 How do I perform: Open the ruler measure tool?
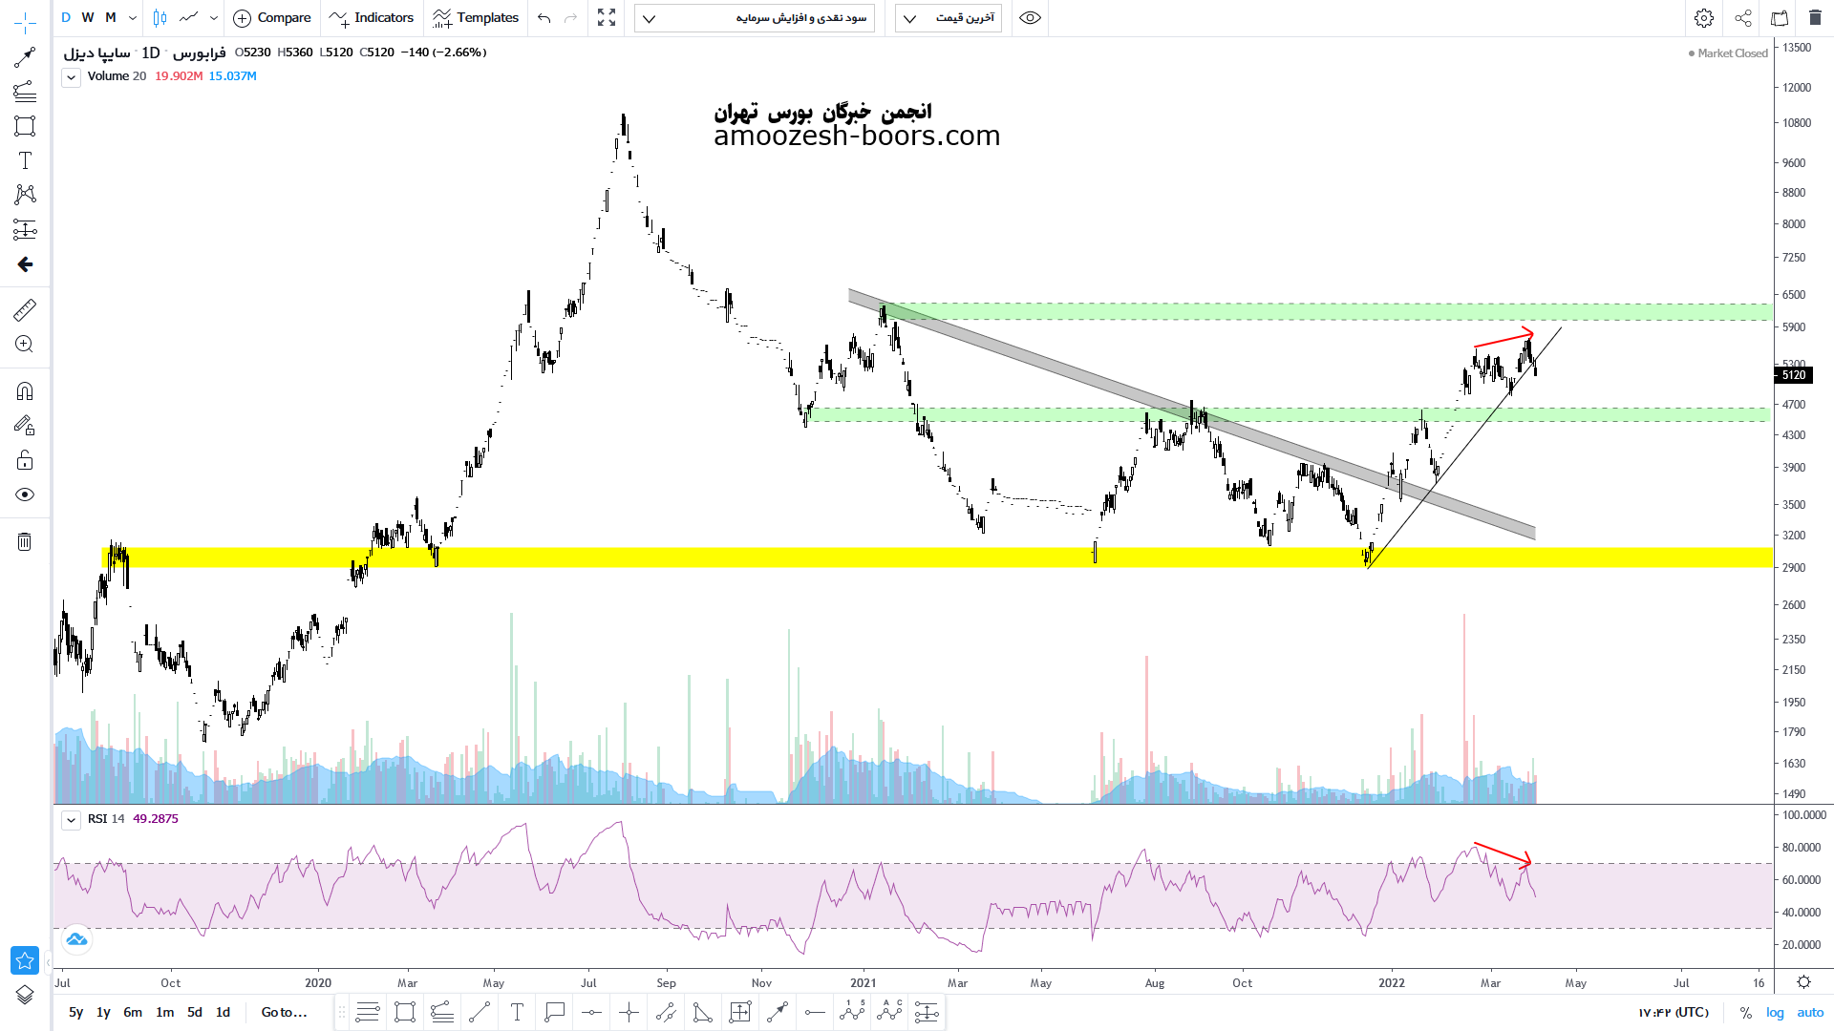point(25,309)
